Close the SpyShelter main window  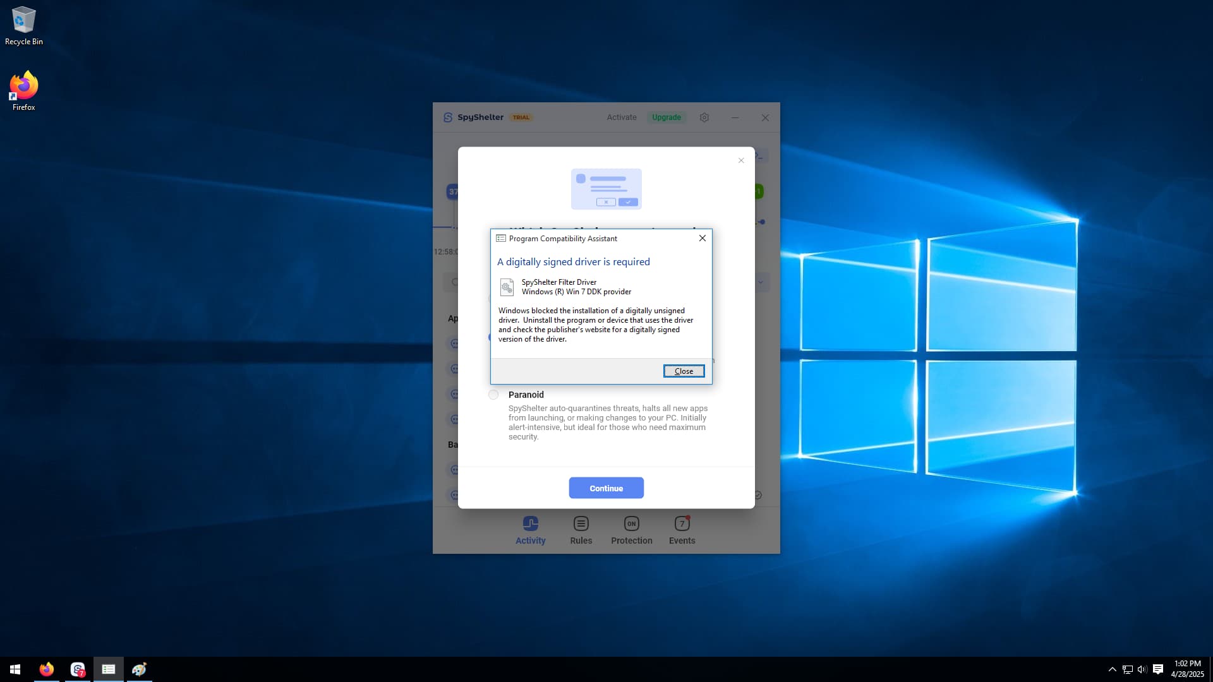pyautogui.click(x=765, y=117)
